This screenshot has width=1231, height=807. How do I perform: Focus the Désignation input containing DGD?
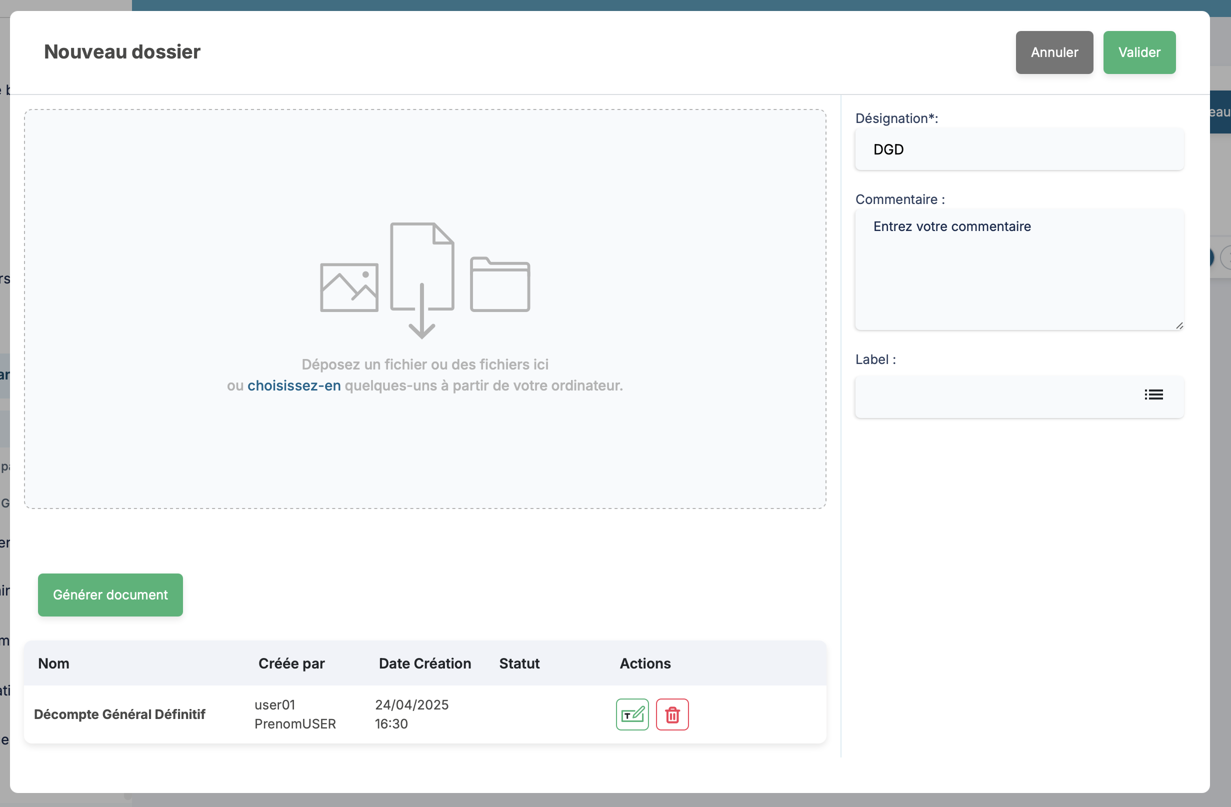pyautogui.click(x=1019, y=149)
